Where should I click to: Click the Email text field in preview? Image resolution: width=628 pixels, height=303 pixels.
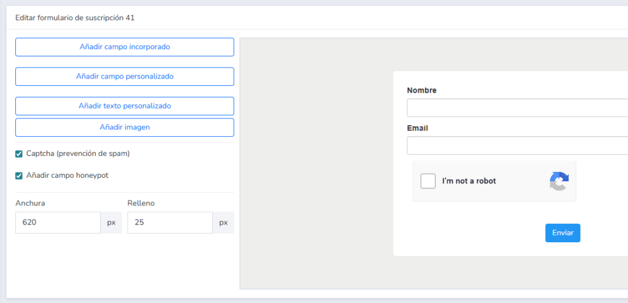pyautogui.click(x=518, y=145)
